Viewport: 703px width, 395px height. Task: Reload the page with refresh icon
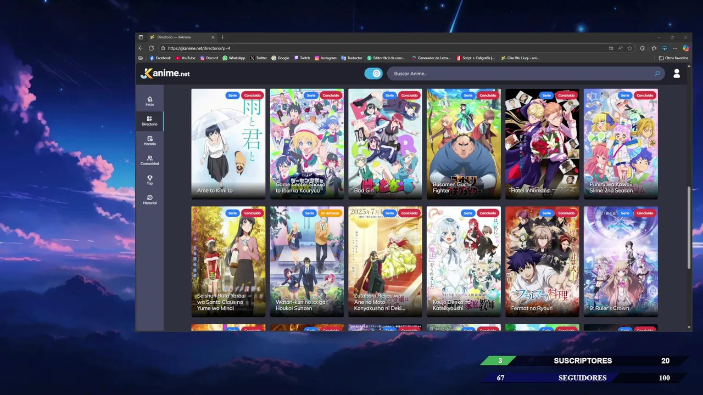(151, 48)
